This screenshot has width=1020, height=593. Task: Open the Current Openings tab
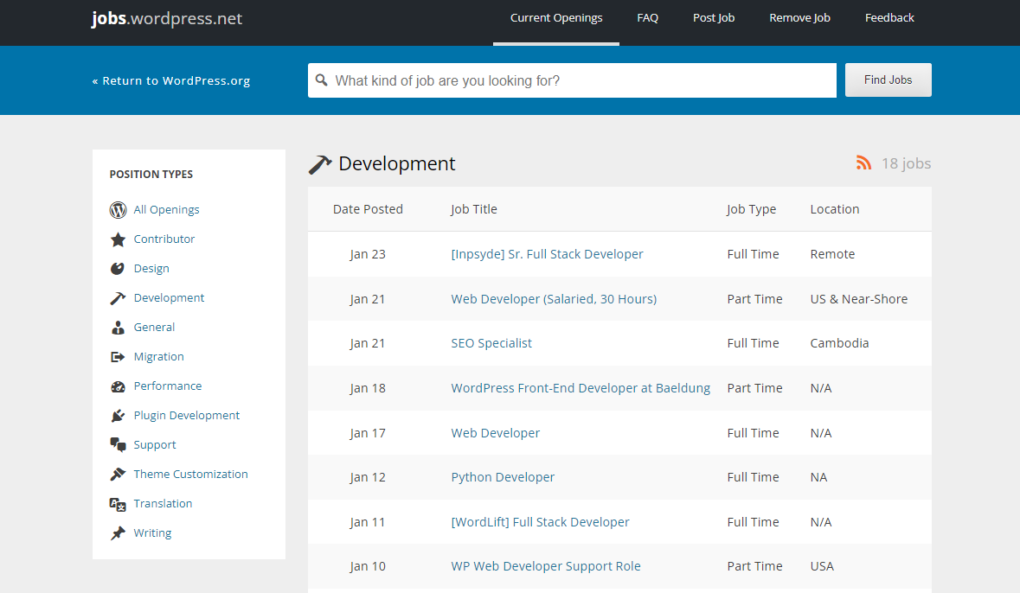point(556,17)
